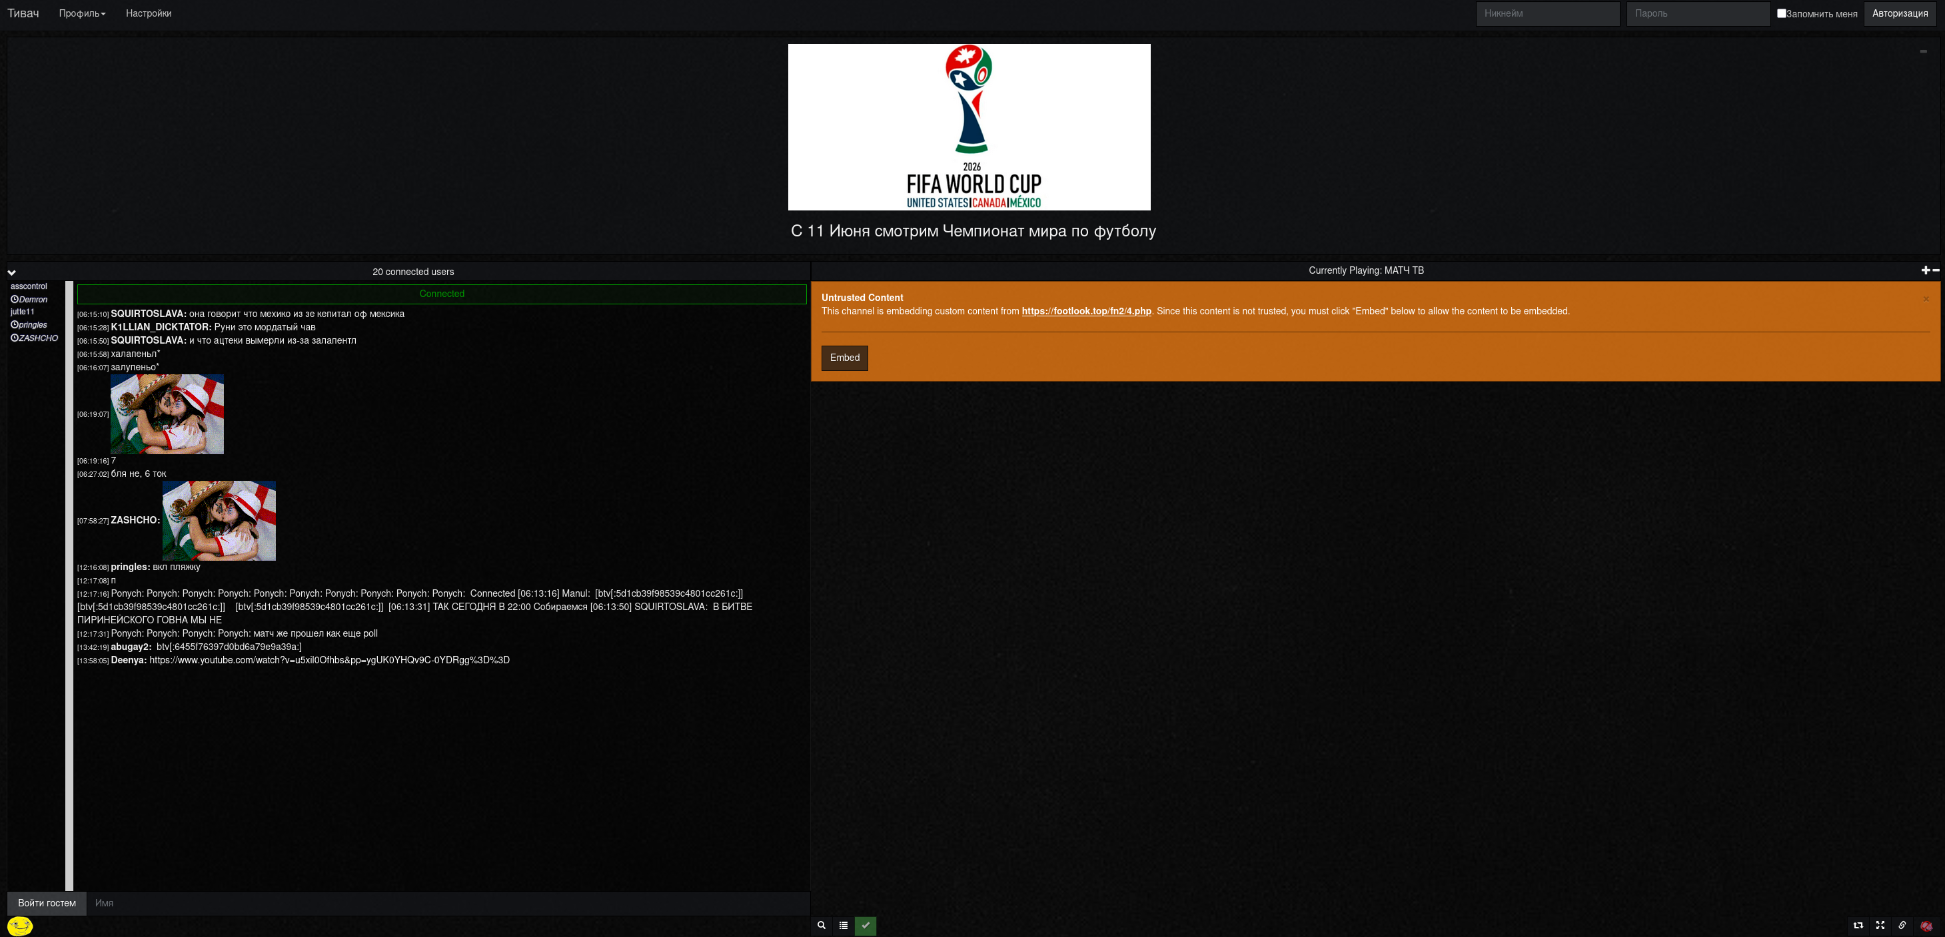Click the message 'халапеньп*' in chat

click(135, 354)
